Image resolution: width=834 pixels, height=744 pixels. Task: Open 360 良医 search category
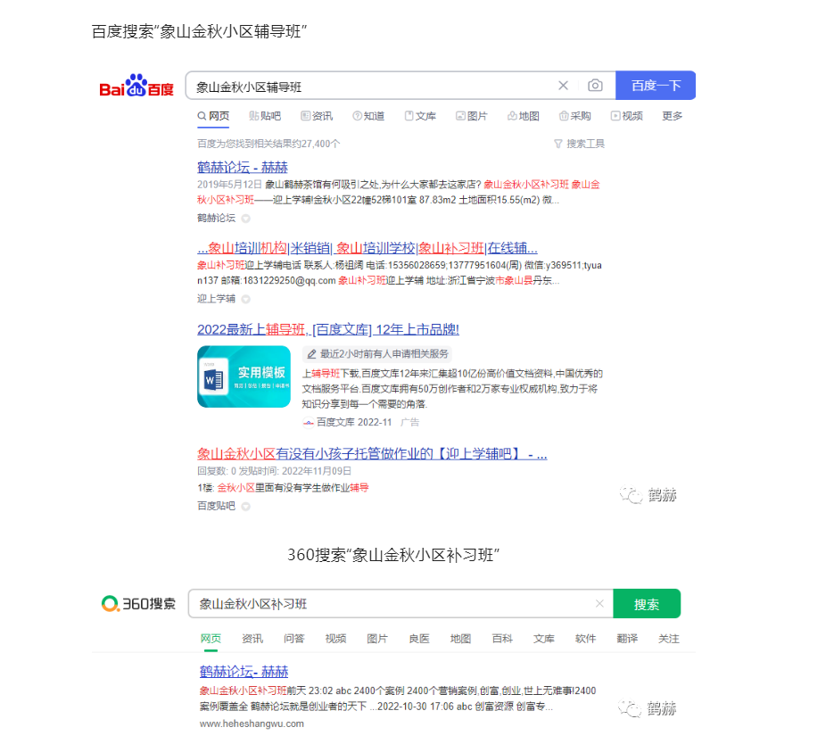(x=418, y=639)
